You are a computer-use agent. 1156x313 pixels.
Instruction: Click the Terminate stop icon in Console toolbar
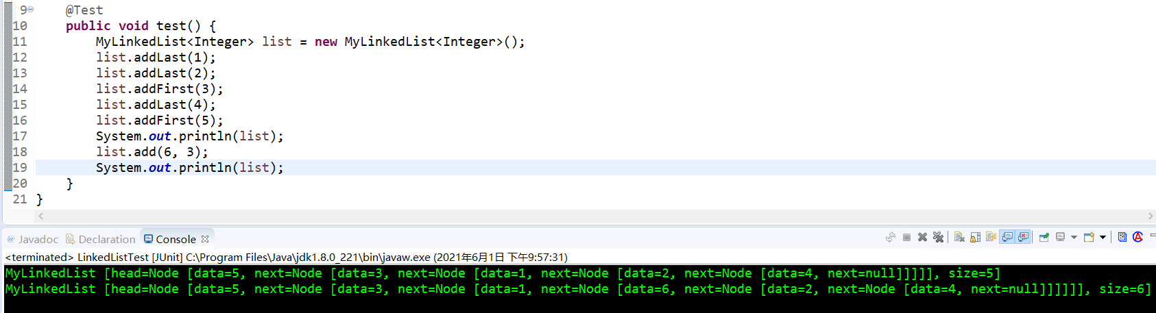(x=906, y=237)
